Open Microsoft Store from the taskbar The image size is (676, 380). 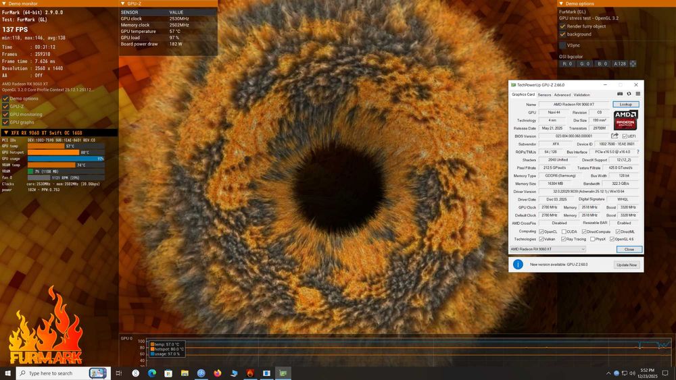[x=168, y=373]
